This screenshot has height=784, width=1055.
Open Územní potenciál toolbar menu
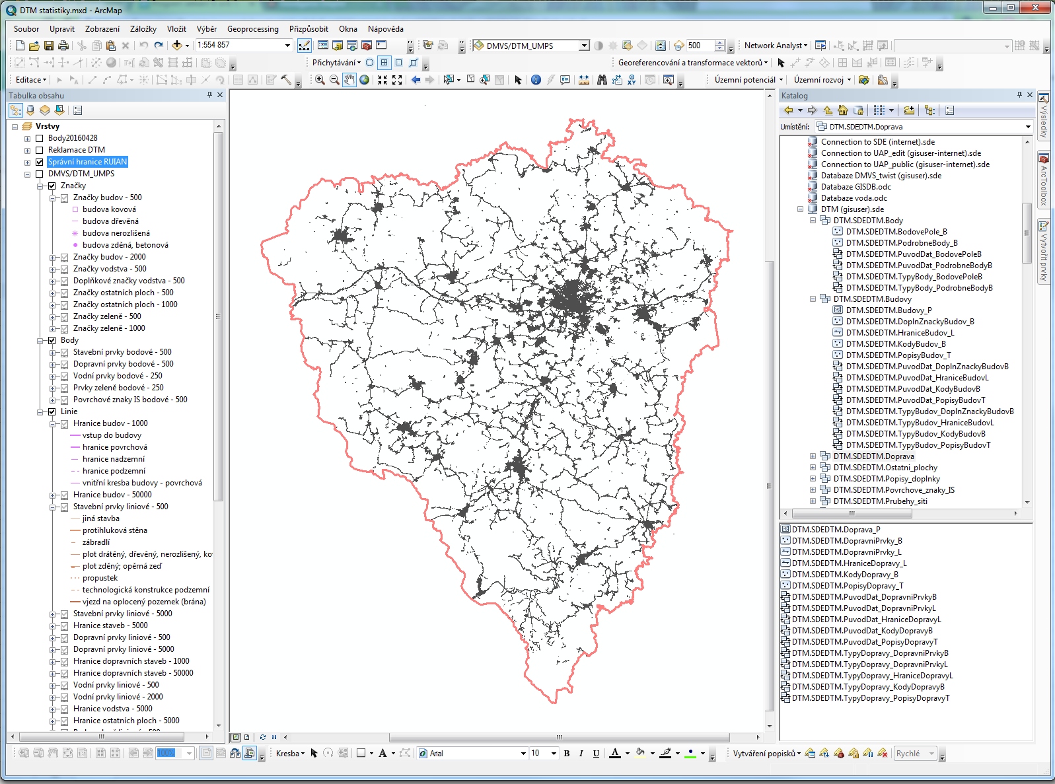pyautogui.click(x=748, y=80)
